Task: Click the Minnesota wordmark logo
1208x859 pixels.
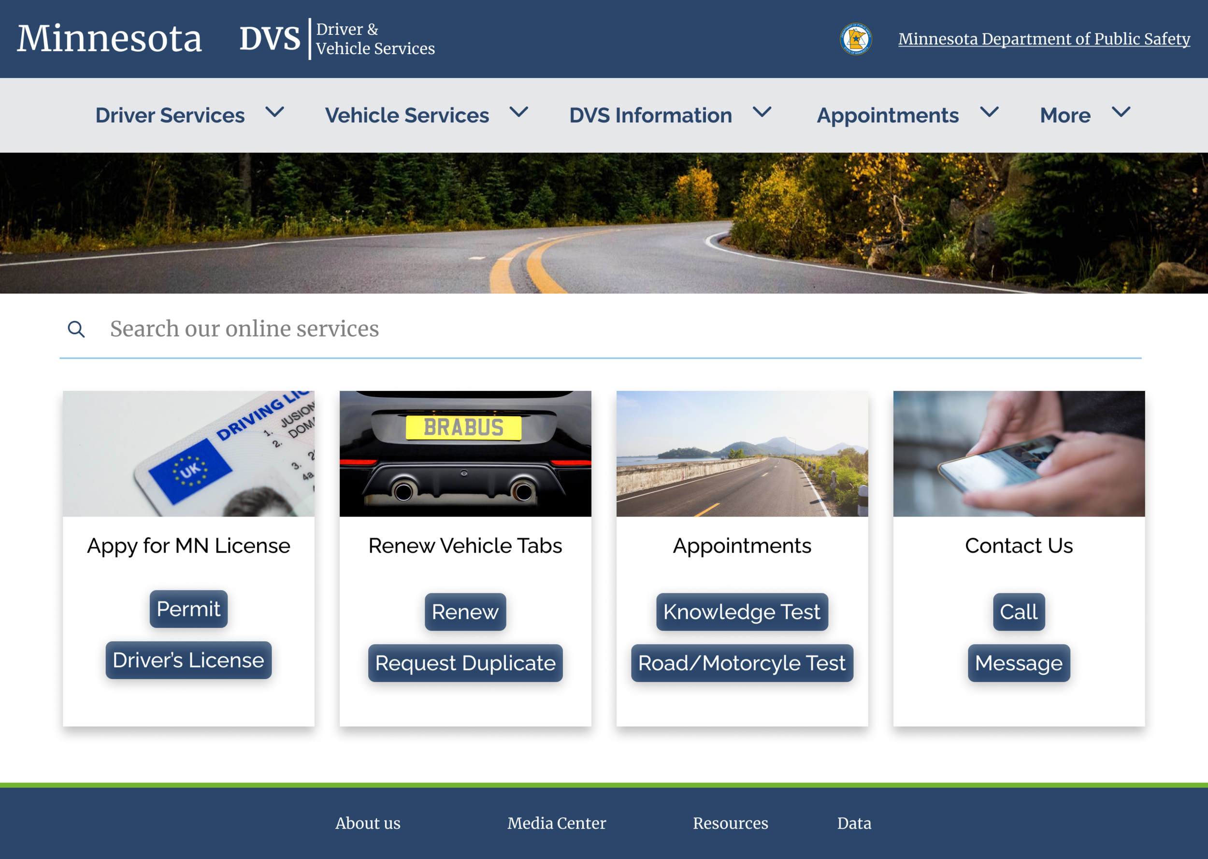Action: point(110,39)
